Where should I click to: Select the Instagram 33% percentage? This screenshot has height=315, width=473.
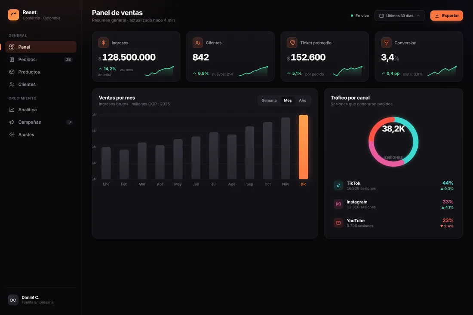[448, 202]
